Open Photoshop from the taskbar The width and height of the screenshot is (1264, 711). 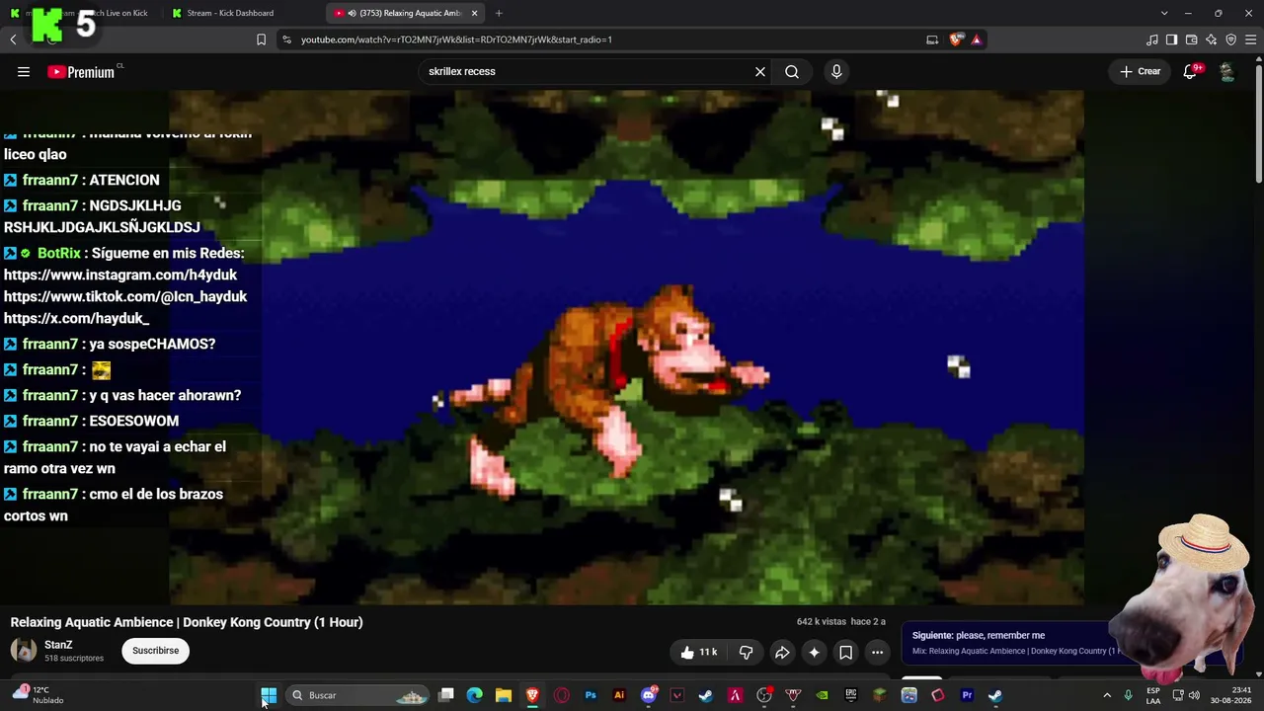[591, 695]
